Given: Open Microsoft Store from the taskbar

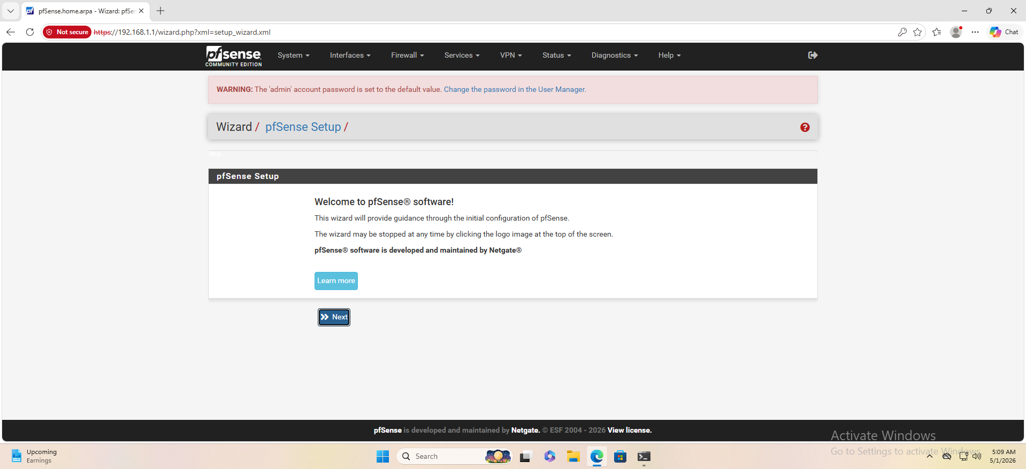Looking at the screenshot, I should tap(620, 456).
